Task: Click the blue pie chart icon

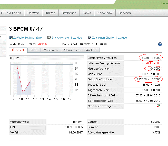Action: (160, 44)
